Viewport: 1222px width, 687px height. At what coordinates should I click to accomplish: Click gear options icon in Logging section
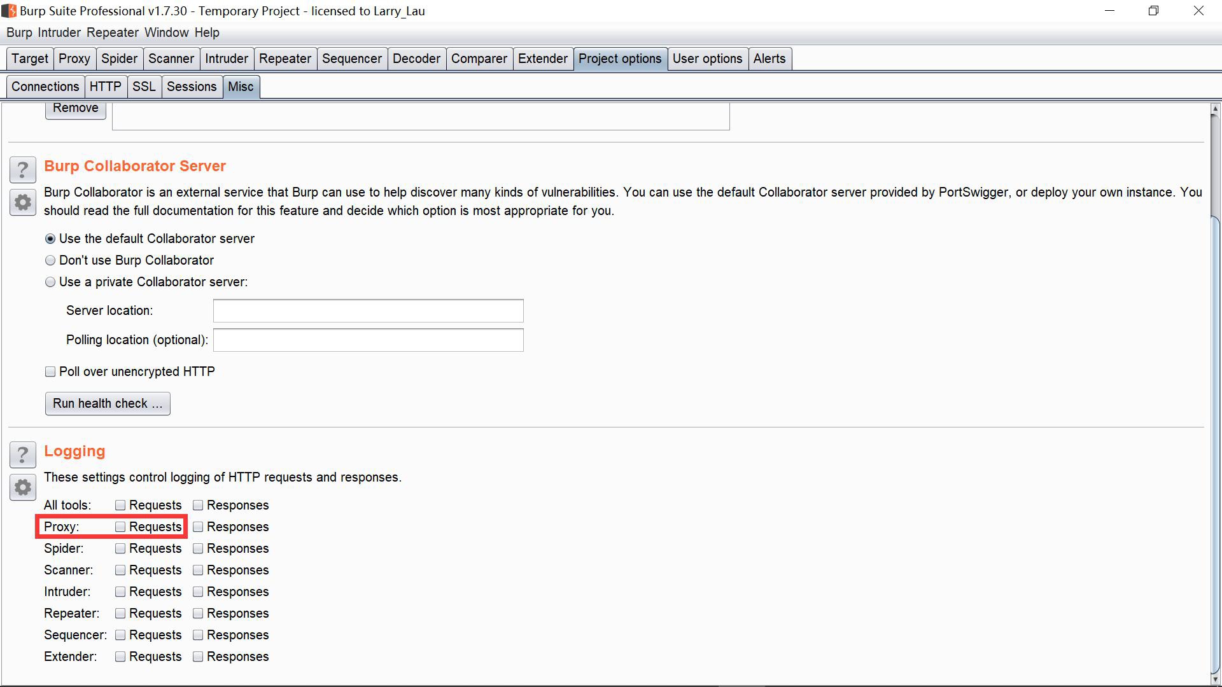(23, 487)
